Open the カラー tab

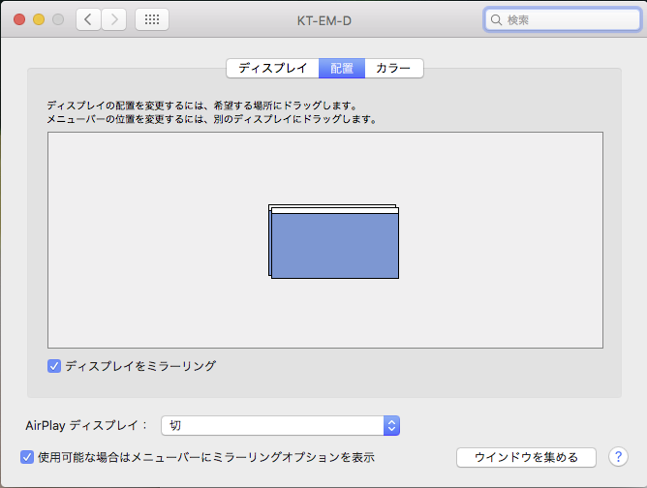[x=393, y=68]
